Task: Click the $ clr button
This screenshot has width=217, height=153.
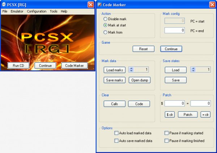Action: (170, 115)
